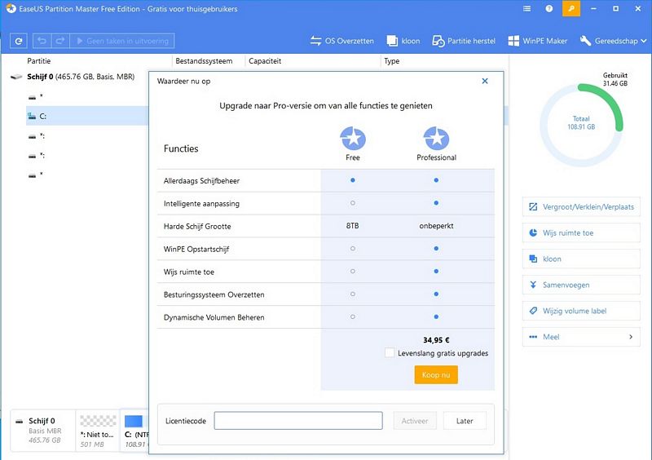The width and height of the screenshot is (652, 460).
Task: Select the C: partition block in disk map
Action: point(135,430)
